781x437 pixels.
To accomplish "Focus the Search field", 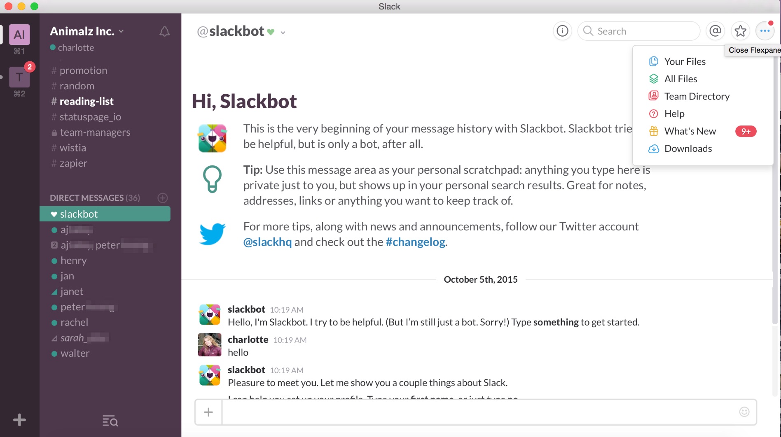I will pyautogui.click(x=639, y=31).
